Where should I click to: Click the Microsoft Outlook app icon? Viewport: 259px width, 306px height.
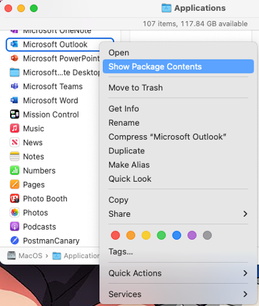tap(15, 44)
